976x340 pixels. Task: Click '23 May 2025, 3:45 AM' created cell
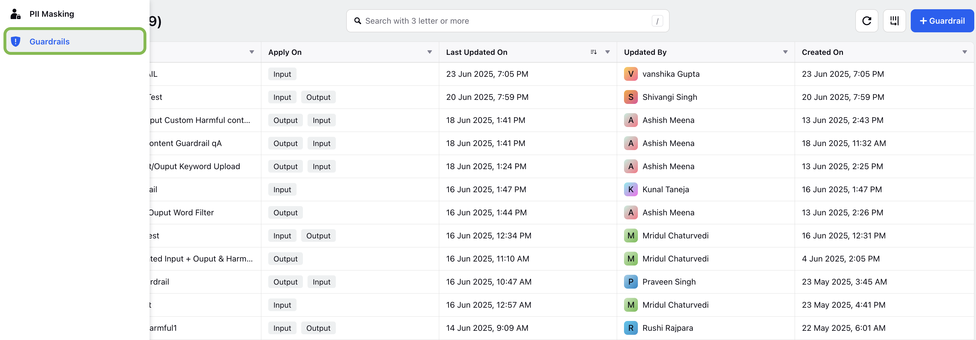click(x=844, y=282)
